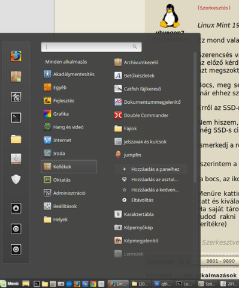Switch to the '[20...' folder window button
Viewport: 239px width, 288px height.
tap(140, 284)
